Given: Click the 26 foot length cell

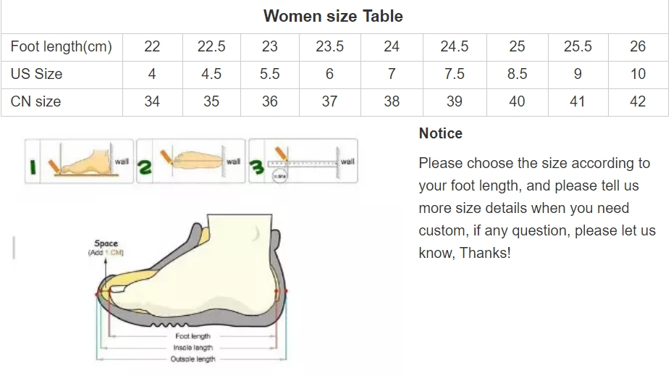Looking at the screenshot, I should coord(638,46).
